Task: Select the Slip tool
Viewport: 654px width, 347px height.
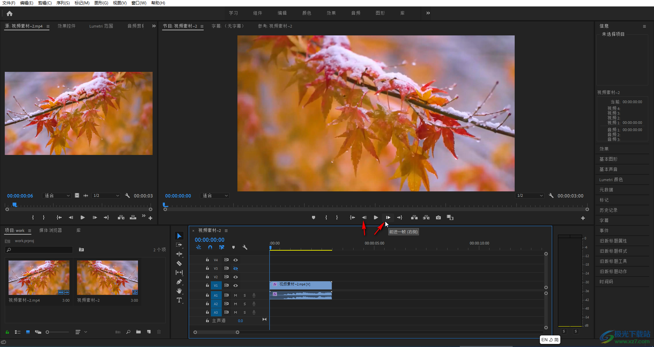Action: pyautogui.click(x=179, y=272)
